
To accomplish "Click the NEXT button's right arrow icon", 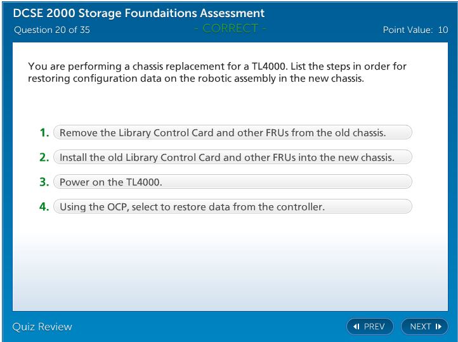I will pos(438,327).
